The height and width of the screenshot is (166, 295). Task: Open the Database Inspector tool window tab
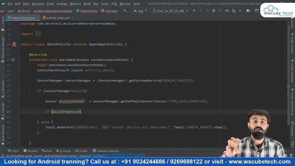106,151
